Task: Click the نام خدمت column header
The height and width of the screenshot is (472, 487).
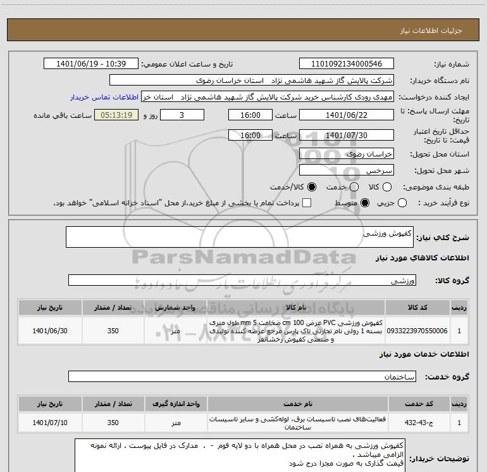Action: [297, 404]
